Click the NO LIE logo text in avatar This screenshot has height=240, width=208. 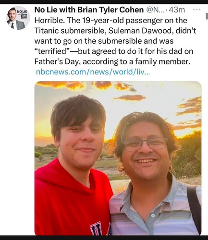coord(22,12)
